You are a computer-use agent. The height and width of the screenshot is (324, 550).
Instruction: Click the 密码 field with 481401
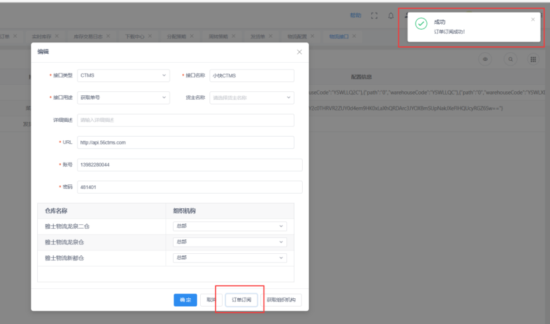click(190, 187)
